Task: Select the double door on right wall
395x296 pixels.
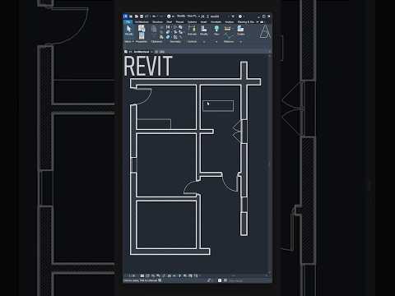Action: point(239,132)
